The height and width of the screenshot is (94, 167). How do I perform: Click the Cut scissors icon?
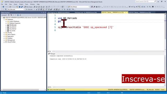click(x=47, y=7)
